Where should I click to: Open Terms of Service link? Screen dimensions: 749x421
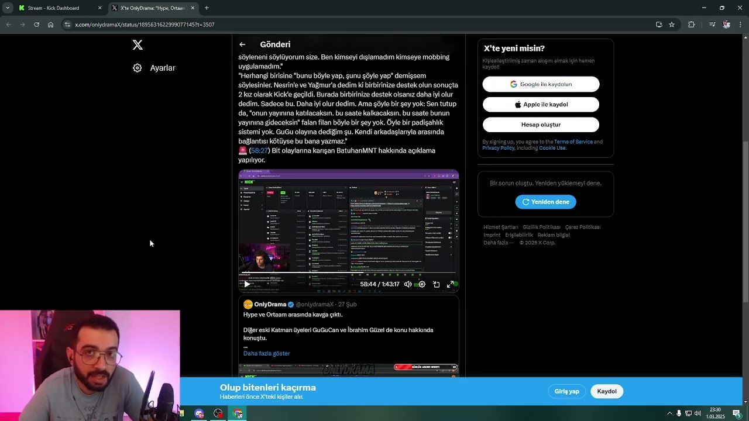pos(573,142)
